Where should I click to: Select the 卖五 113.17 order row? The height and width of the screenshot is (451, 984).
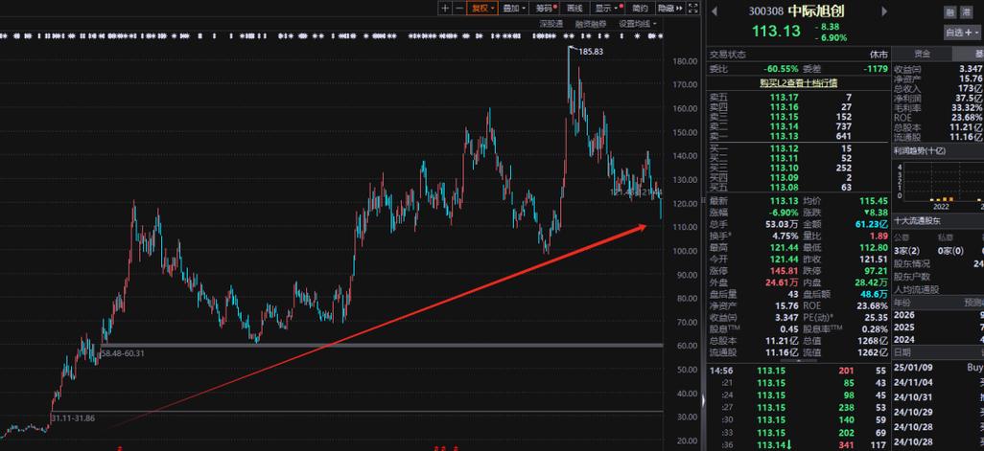click(798, 97)
